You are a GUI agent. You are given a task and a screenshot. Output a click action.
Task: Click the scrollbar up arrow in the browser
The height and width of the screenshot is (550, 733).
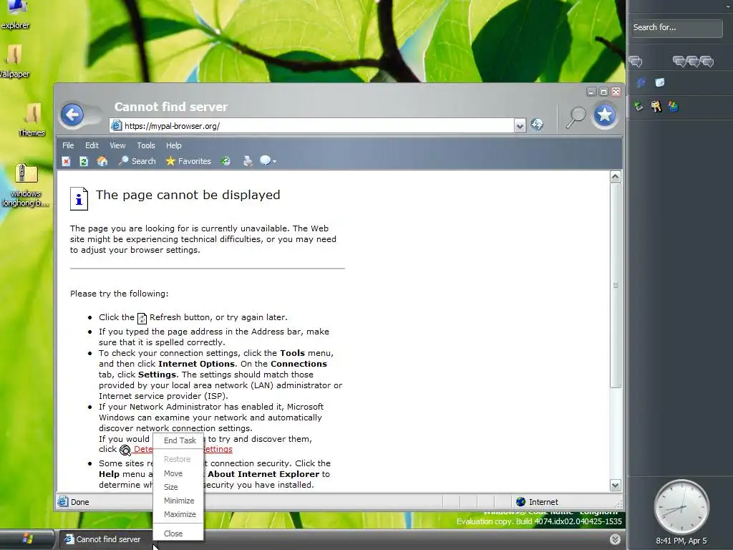(615, 177)
